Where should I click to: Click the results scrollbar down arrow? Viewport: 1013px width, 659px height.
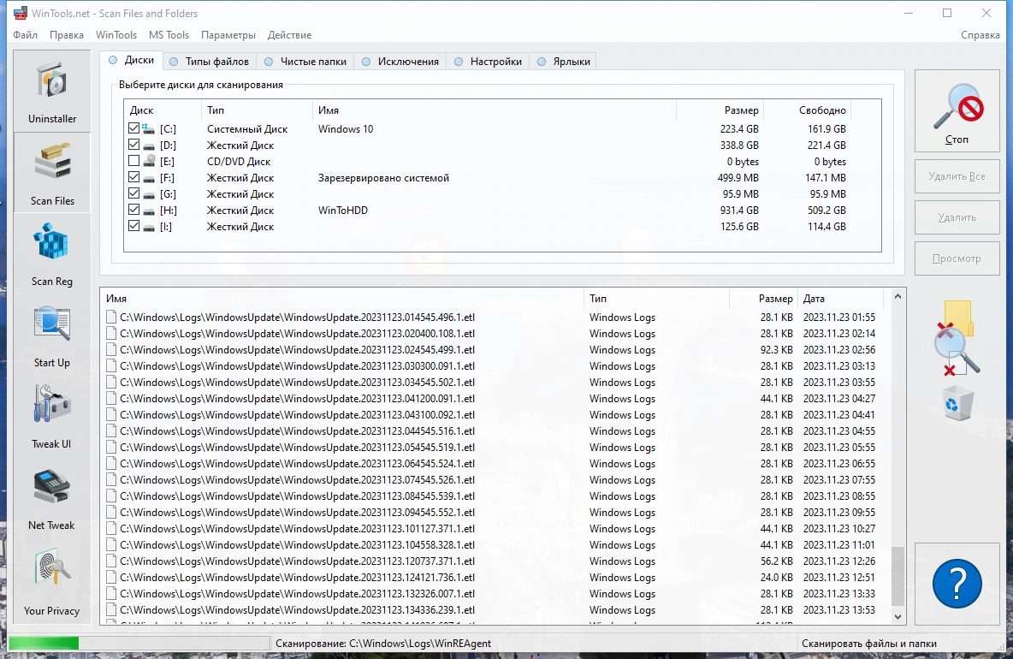[x=897, y=617]
